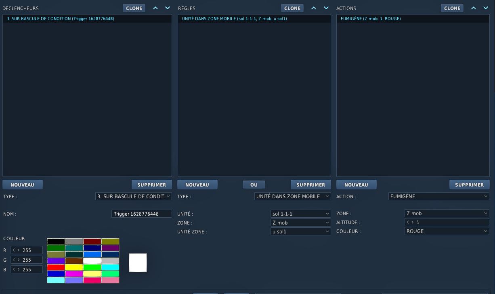Delete the trigger with SUPPRIMER

[x=152, y=185]
